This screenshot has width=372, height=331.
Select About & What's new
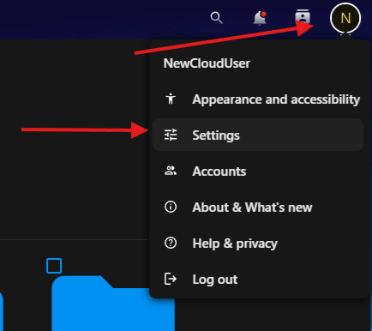pyautogui.click(x=258, y=208)
